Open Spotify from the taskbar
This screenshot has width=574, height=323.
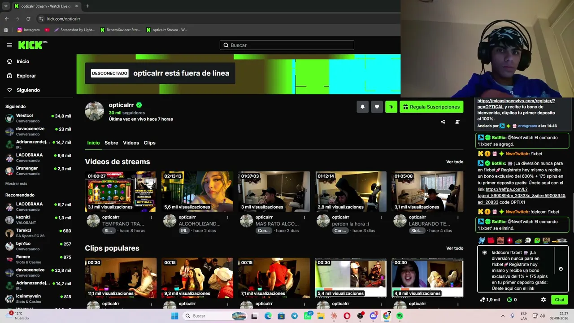tap(400, 316)
